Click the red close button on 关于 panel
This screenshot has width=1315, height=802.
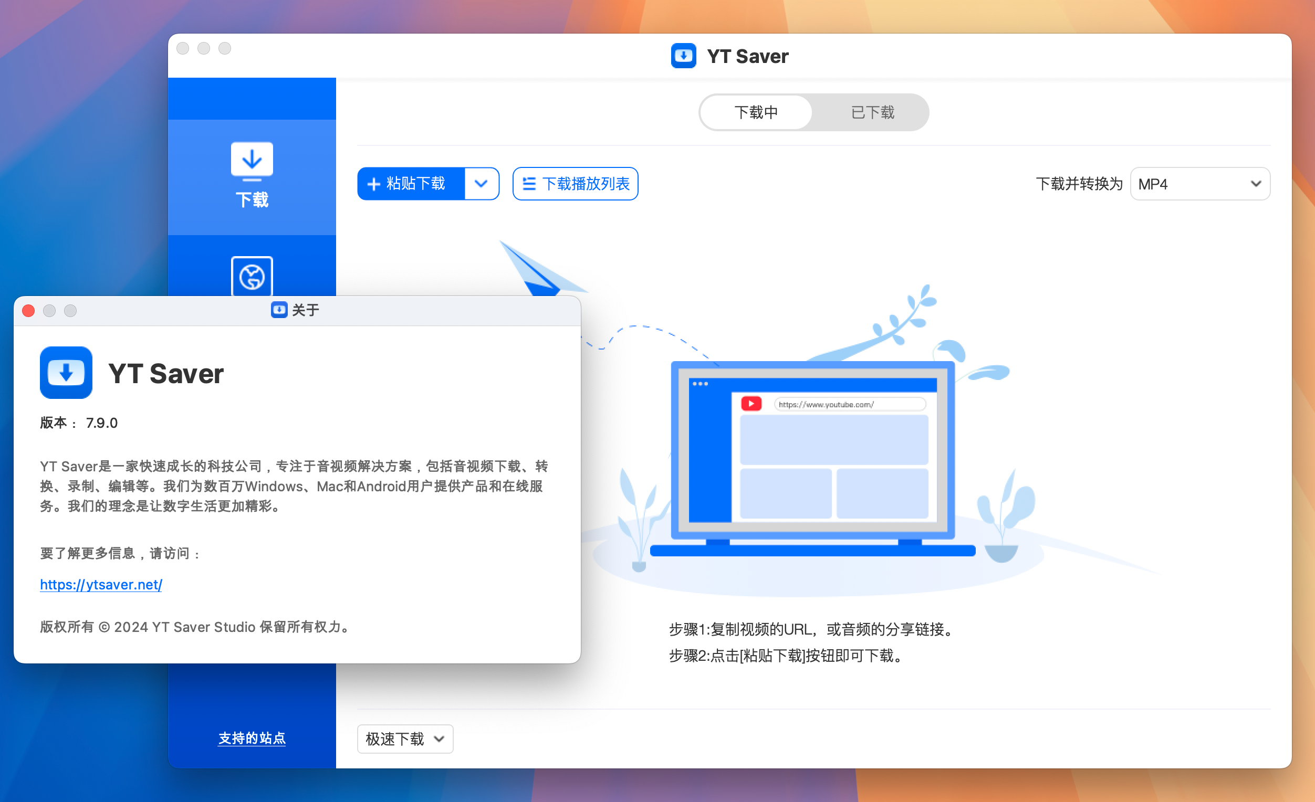[28, 310]
